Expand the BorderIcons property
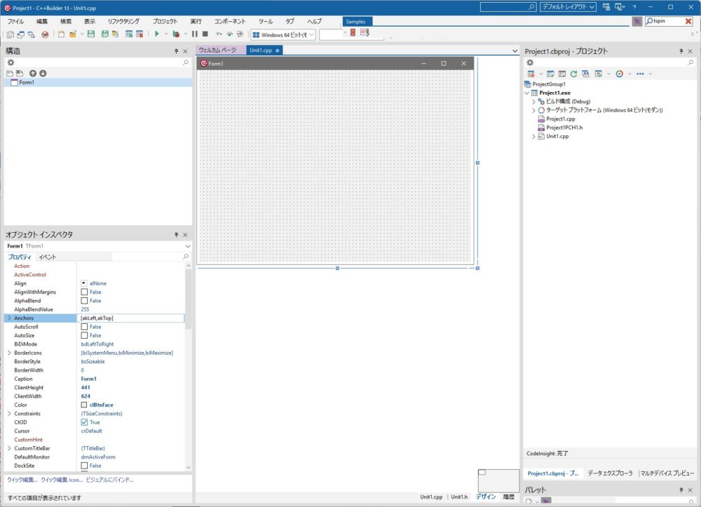Screen dimensions: 701x507 click(x=9, y=353)
